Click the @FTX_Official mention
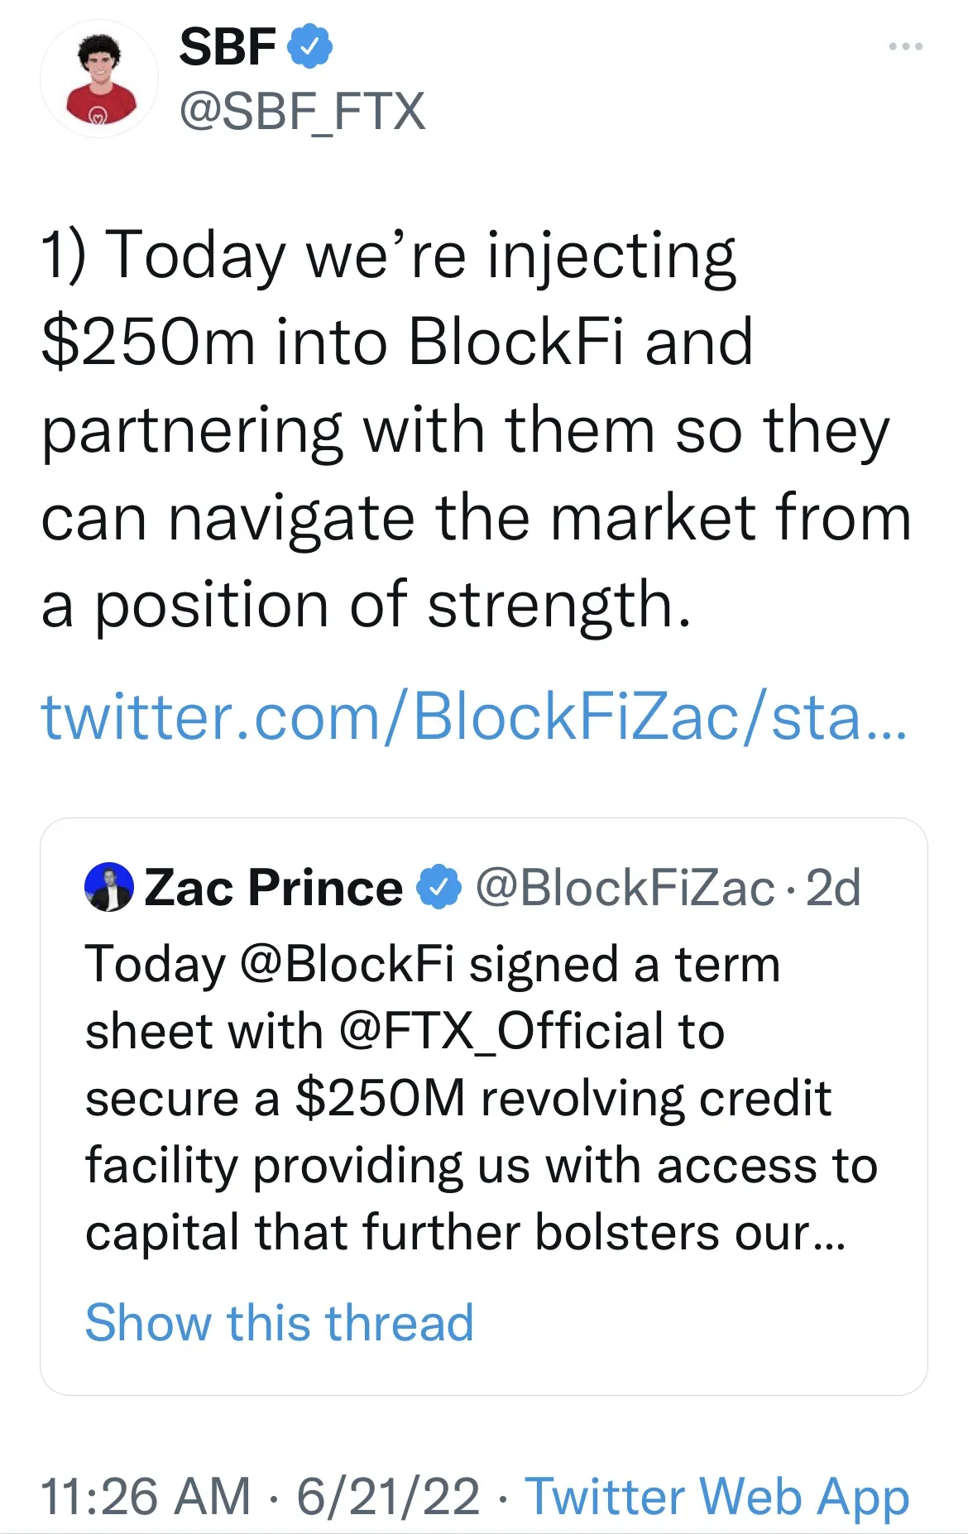Viewport: 968px width, 1534px height. pos(501,1032)
